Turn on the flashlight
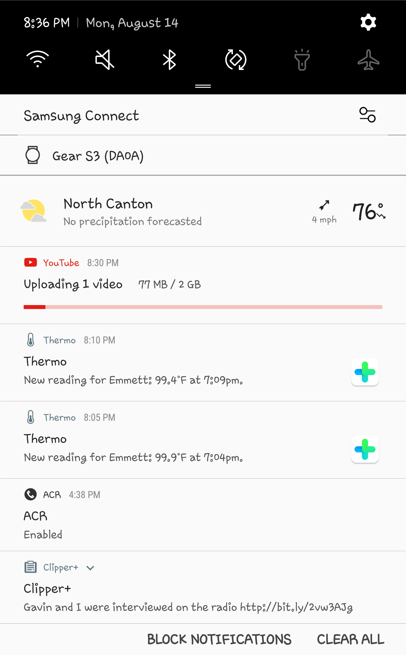 coord(302,60)
